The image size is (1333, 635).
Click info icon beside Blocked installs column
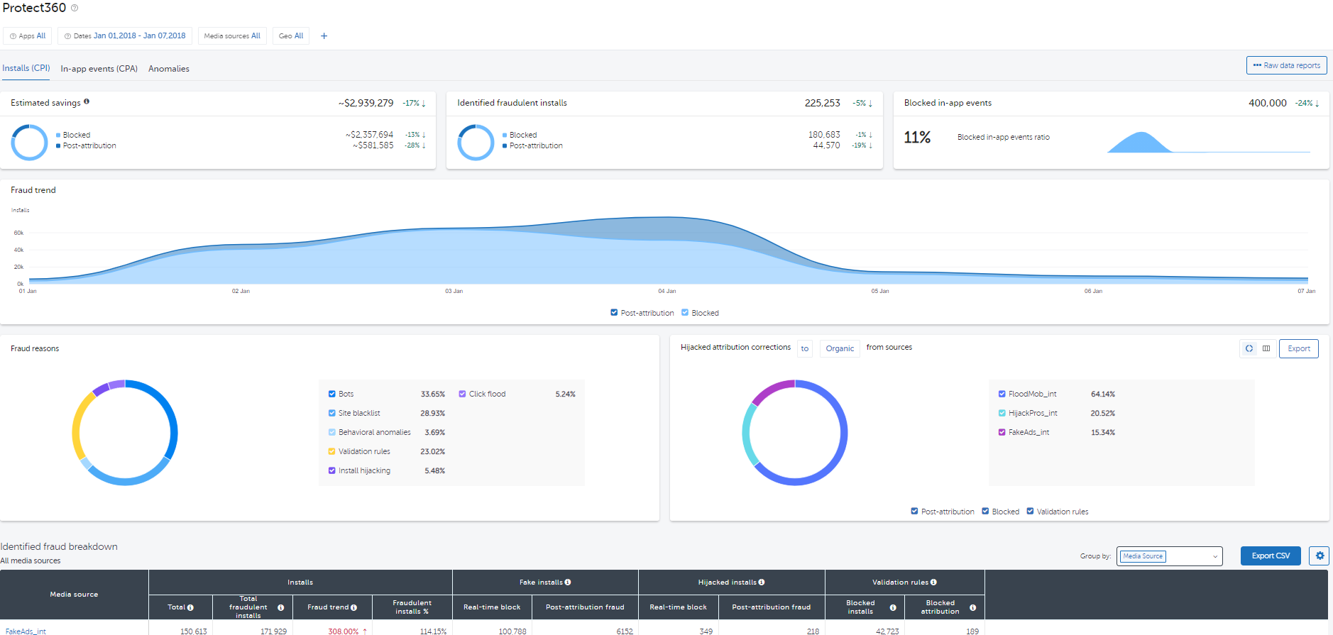(x=893, y=607)
